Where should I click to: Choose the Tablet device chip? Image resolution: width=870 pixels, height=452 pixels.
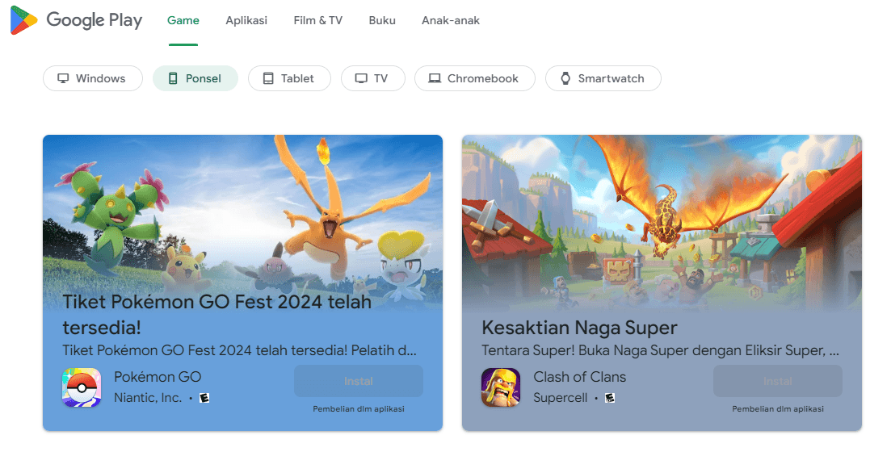(x=289, y=78)
